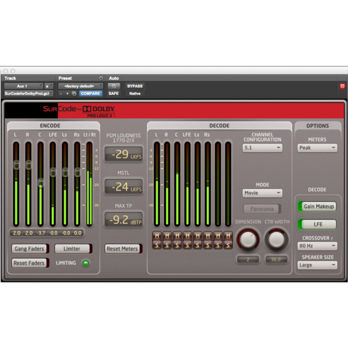Click the Max TP -9.2 dBTP readout
348x348 pixels.
(124, 219)
